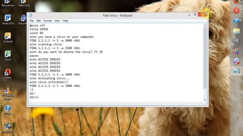243x136 pixels.
Task: Click the line 'pause'
Action: [x=34, y=56]
